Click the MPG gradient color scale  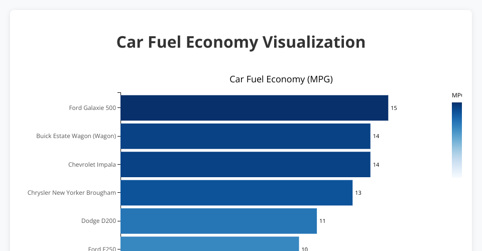(x=457, y=140)
